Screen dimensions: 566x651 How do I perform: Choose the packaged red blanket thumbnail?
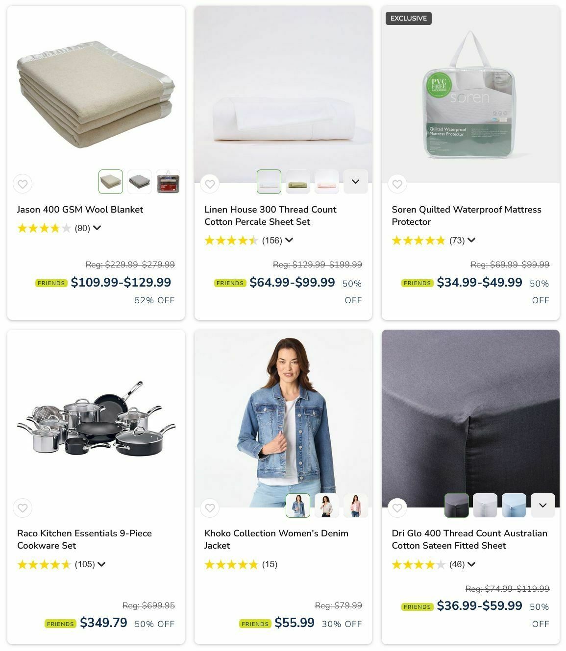pyautogui.click(x=168, y=182)
